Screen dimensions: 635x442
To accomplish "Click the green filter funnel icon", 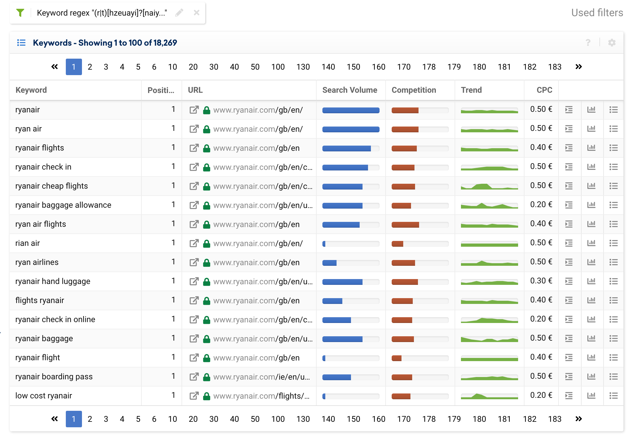I will click(x=20, y=13).
